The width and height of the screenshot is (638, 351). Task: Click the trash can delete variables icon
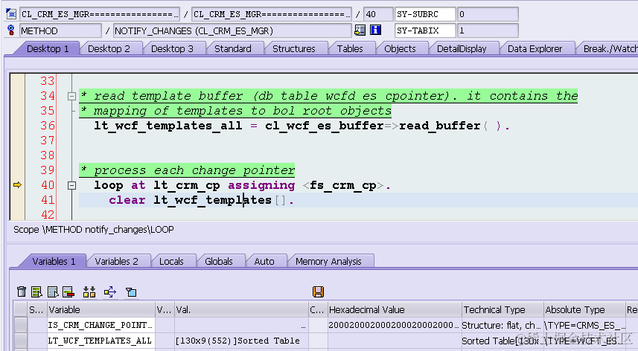[x=22, y=292]
